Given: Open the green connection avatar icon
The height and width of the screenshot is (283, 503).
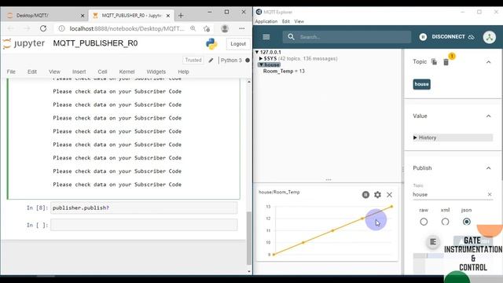Looking at the screenshot, I should point(490,37).
